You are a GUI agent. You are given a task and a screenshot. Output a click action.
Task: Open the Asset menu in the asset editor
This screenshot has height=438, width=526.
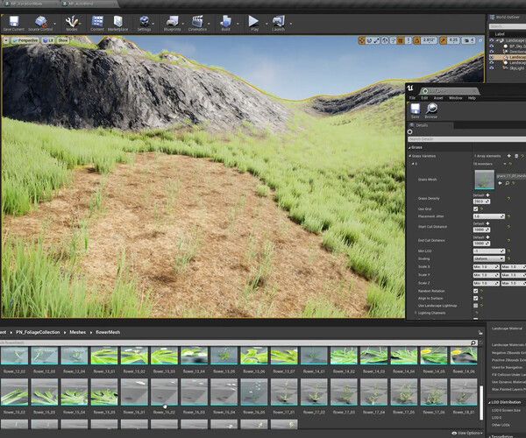(438, 97)
